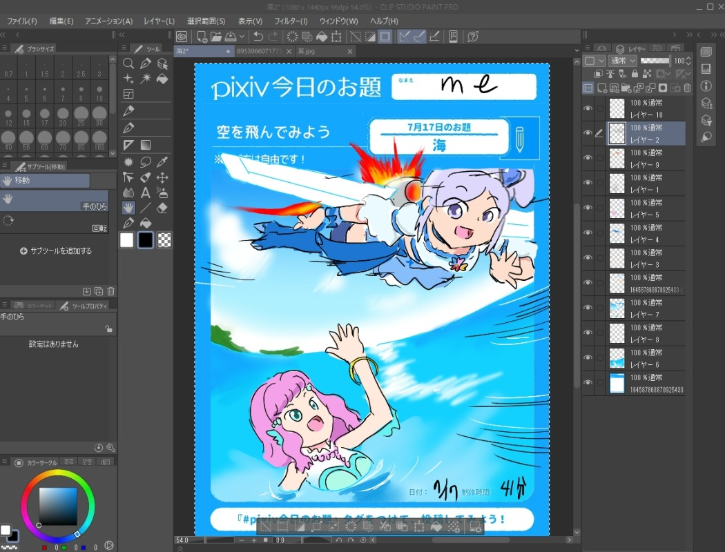
Task: Delete layer with the trash icon
Action: coord(687,88)
